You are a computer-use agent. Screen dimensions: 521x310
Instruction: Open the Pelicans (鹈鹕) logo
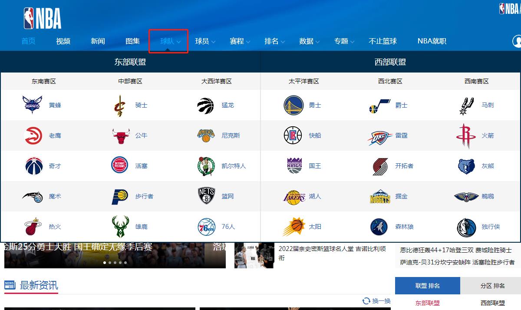click(466, 197)
